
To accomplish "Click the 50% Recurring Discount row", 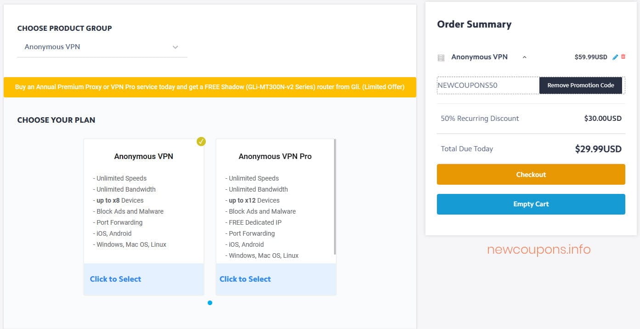I will click(x=480, y=118).
